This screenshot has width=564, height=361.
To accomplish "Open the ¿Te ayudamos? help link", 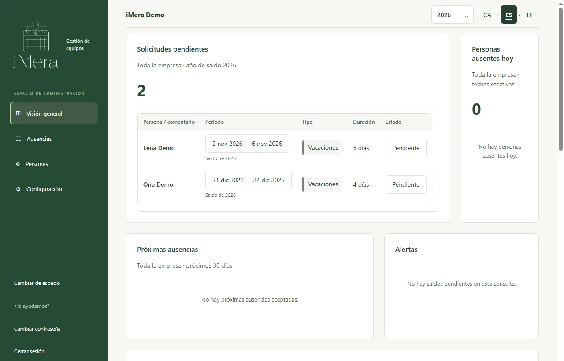I will (x=32, y=306).
